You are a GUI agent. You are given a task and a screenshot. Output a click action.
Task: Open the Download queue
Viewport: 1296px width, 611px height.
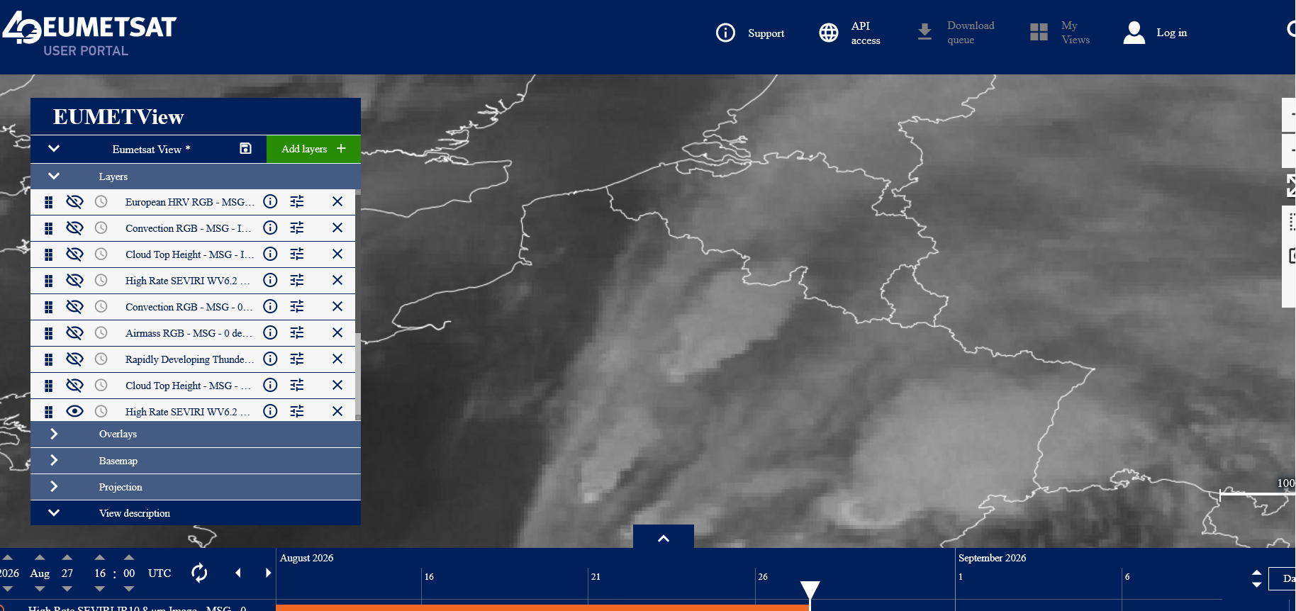[x=956, y=33]
